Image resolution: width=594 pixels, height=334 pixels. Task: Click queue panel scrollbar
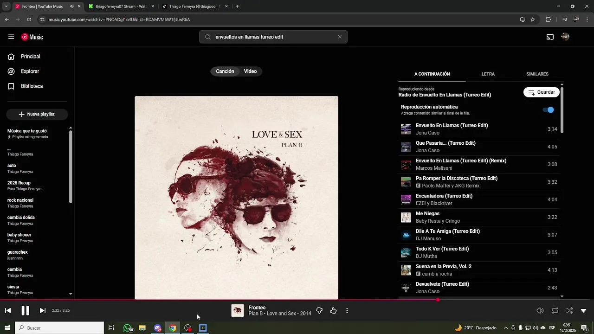(562, 109)
